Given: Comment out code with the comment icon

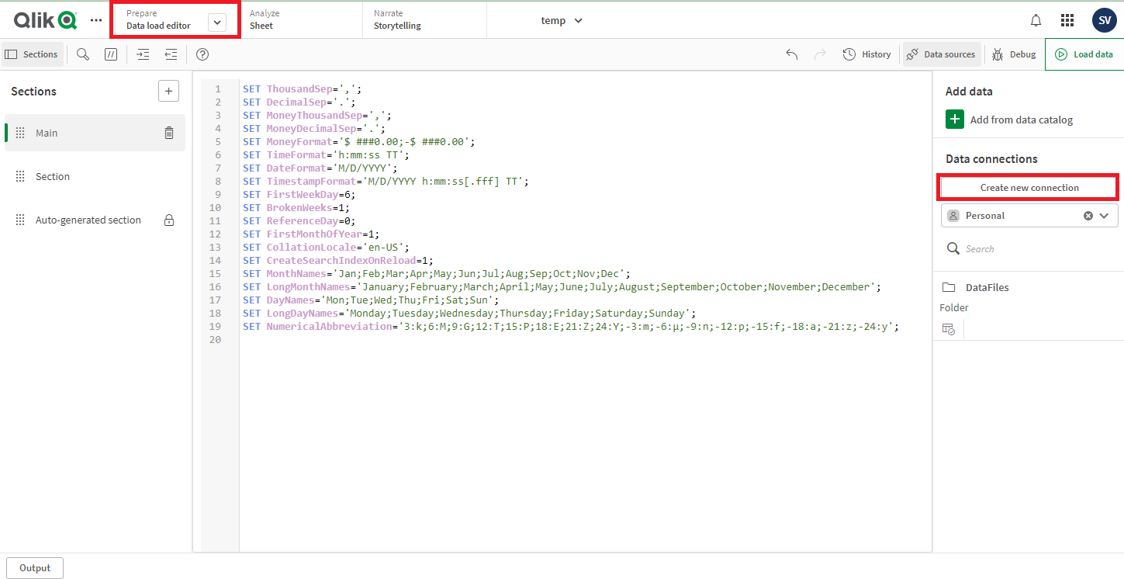Looking at the screenshot, I should tap(111, 54).
